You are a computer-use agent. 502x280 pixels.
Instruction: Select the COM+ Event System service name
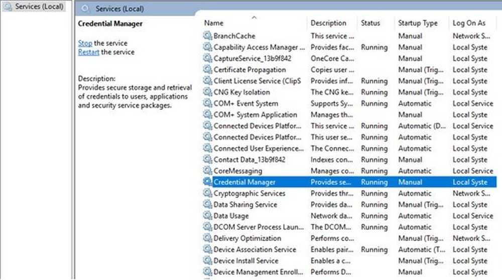(245, 103)
